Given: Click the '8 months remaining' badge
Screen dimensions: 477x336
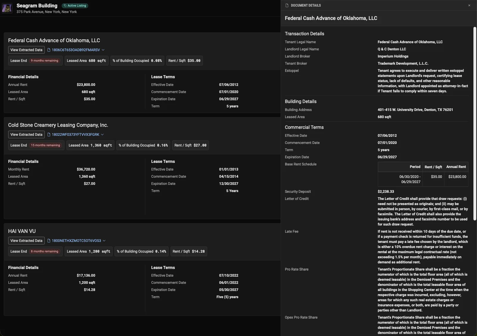Looking at the screenshot, I should 44,251.
